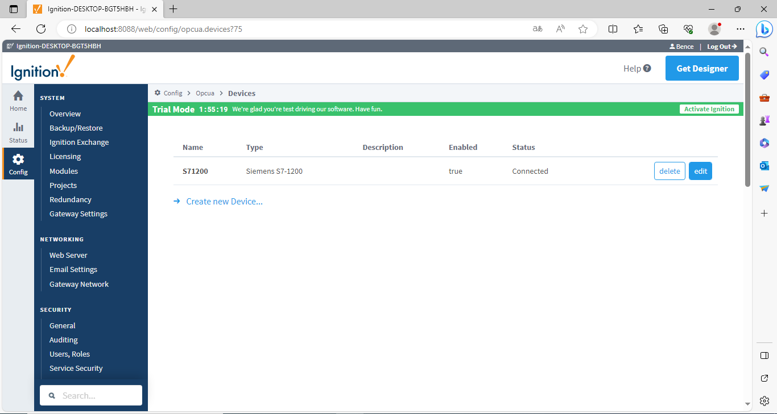Open sidebar games chess icon

pyautogui.click(x=764, y=120)
